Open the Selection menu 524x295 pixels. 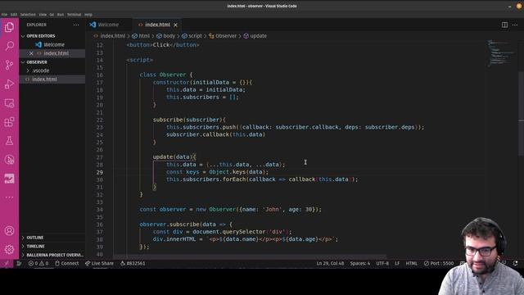[28, 15]
